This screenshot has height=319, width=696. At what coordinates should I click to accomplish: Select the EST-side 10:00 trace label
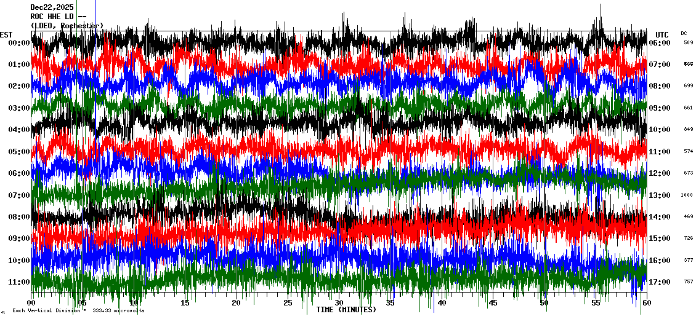(x=18, y=260)
